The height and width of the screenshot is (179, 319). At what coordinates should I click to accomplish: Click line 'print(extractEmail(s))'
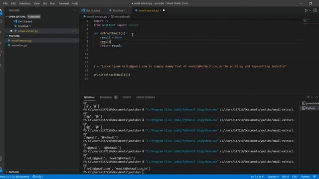[x=112, y=75]
